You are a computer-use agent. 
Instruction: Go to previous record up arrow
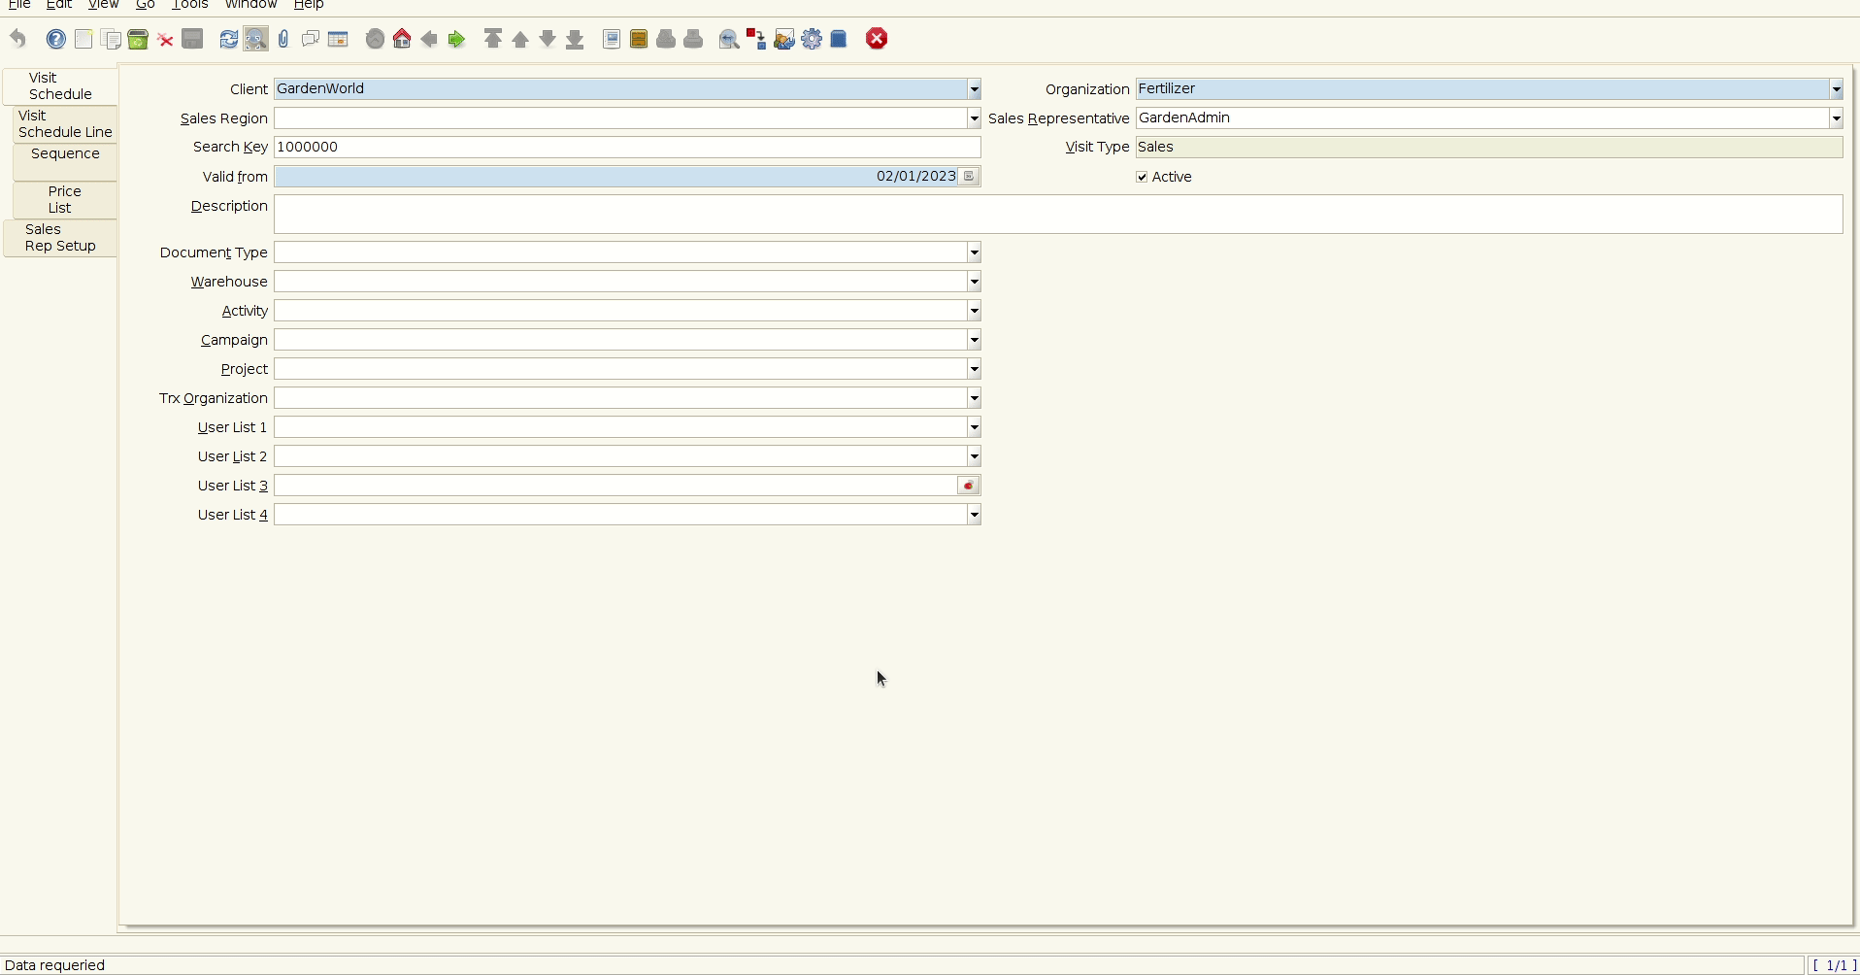click(520, 39)
